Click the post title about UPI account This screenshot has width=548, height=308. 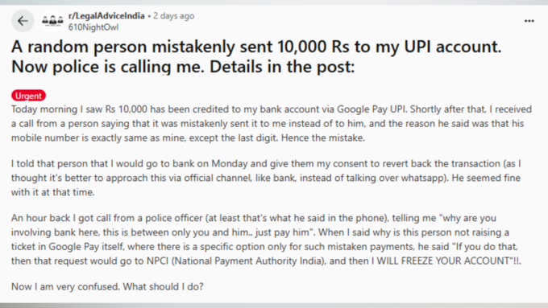pyautogui.click(x=256, y=56)
